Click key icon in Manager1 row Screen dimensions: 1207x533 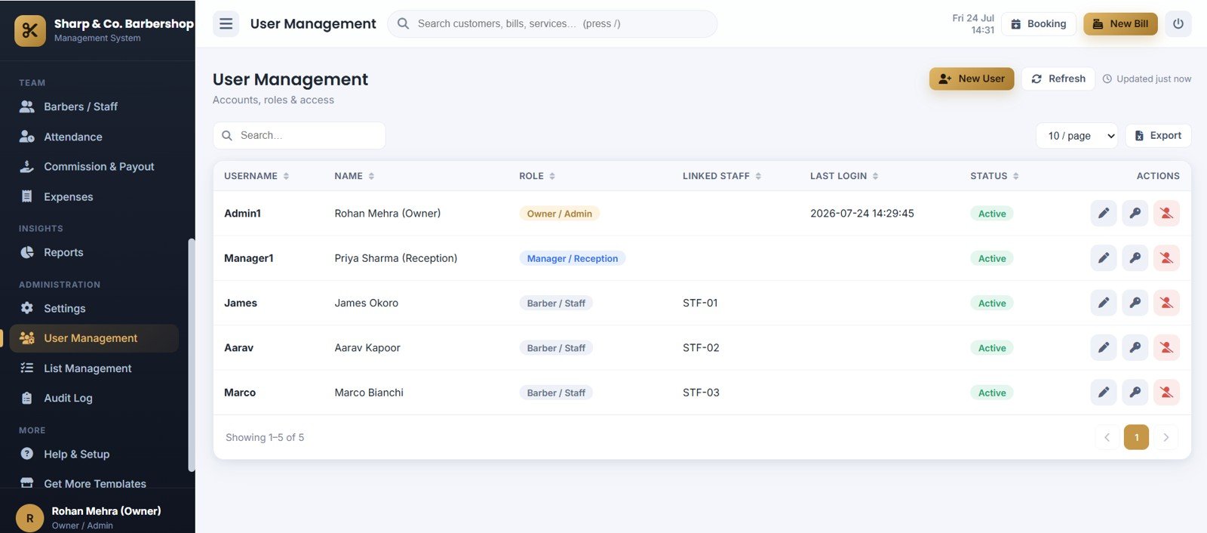click(x=1135, y=258)
